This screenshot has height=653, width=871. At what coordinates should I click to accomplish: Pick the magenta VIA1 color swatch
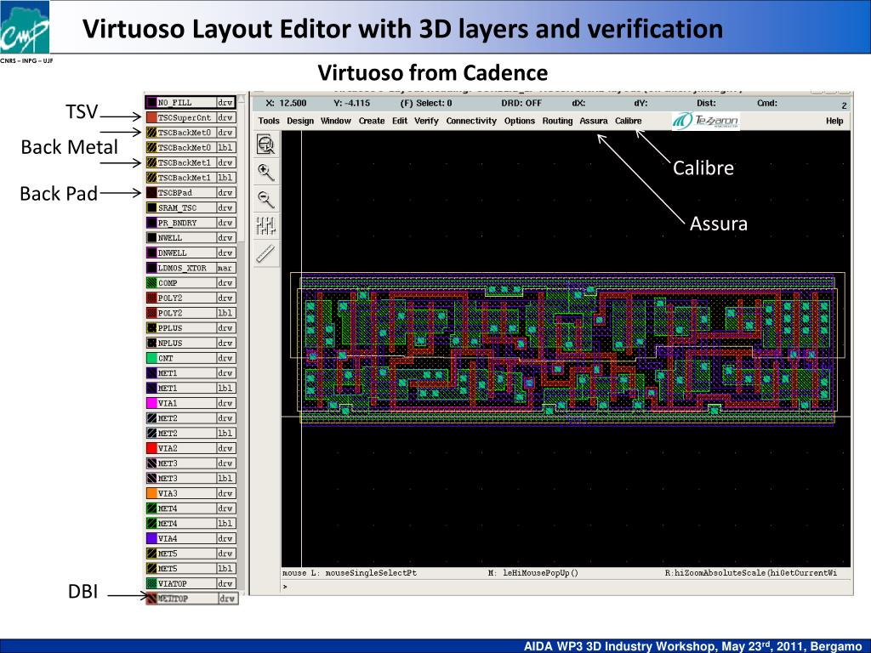click(151, 403)
